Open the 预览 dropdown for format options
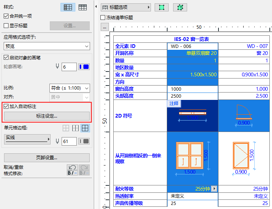 pyautogui.click(x=47, y=46)
